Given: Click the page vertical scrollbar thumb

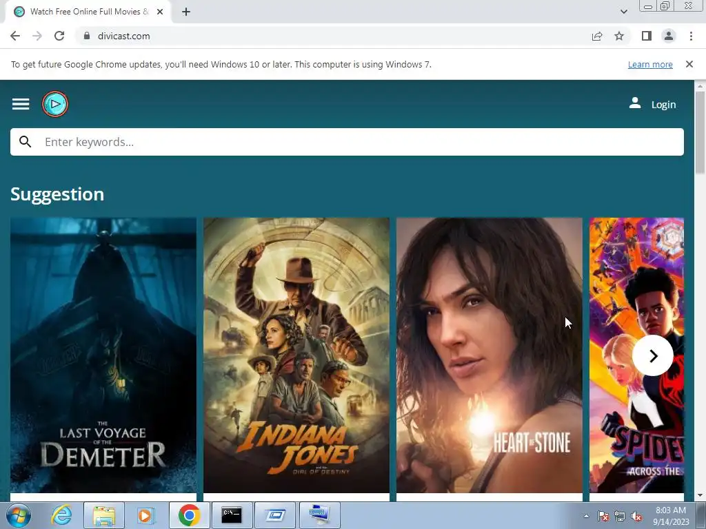Looking at the screenshot, I should [x=700, y=132].
